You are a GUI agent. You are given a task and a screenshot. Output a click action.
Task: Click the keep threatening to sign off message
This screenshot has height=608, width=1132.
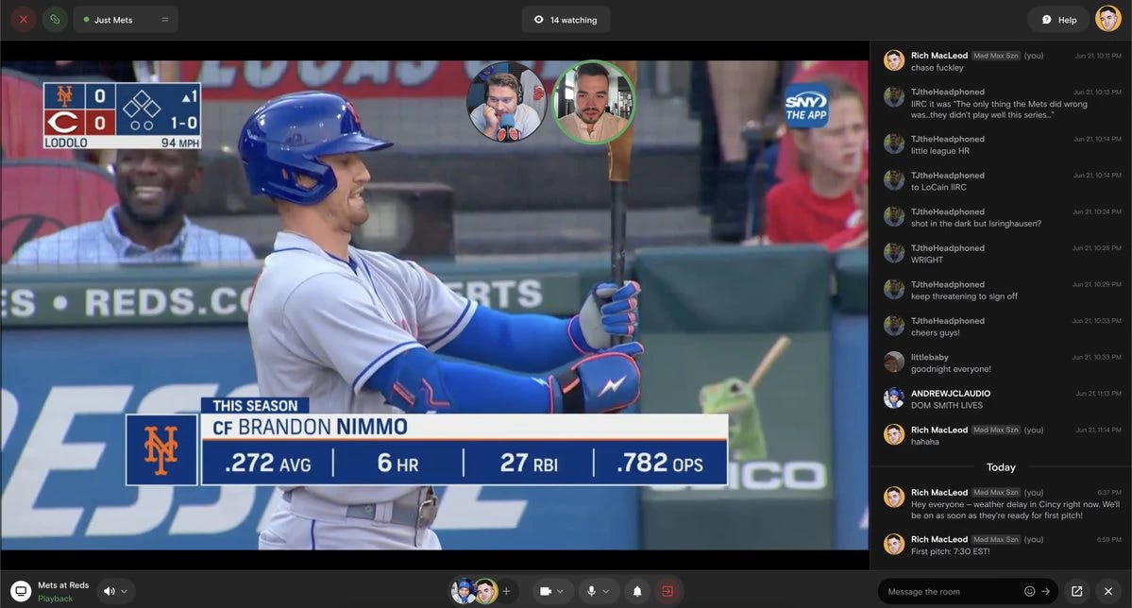(964, 296)
